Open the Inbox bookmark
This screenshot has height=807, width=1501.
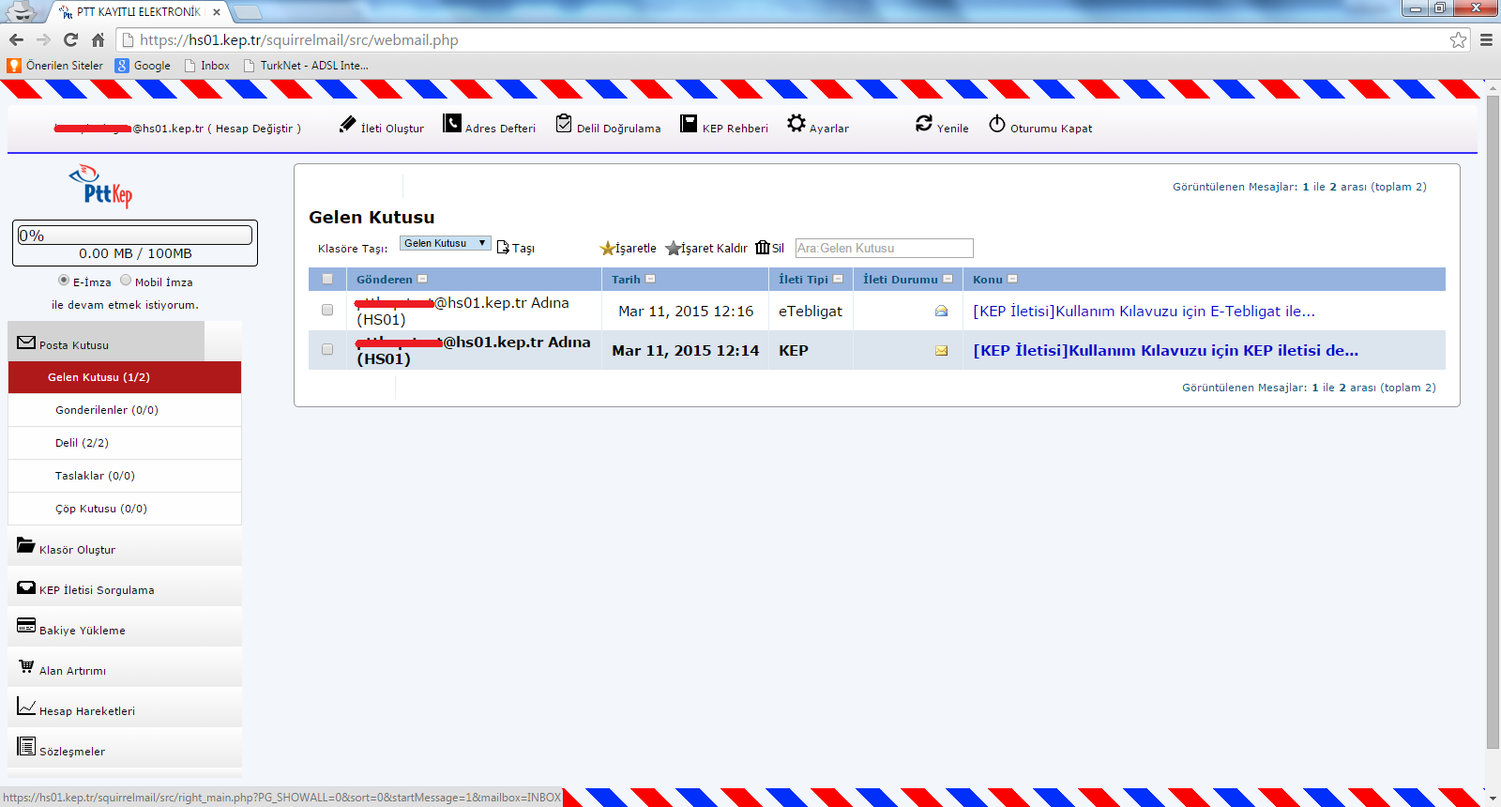207,66
